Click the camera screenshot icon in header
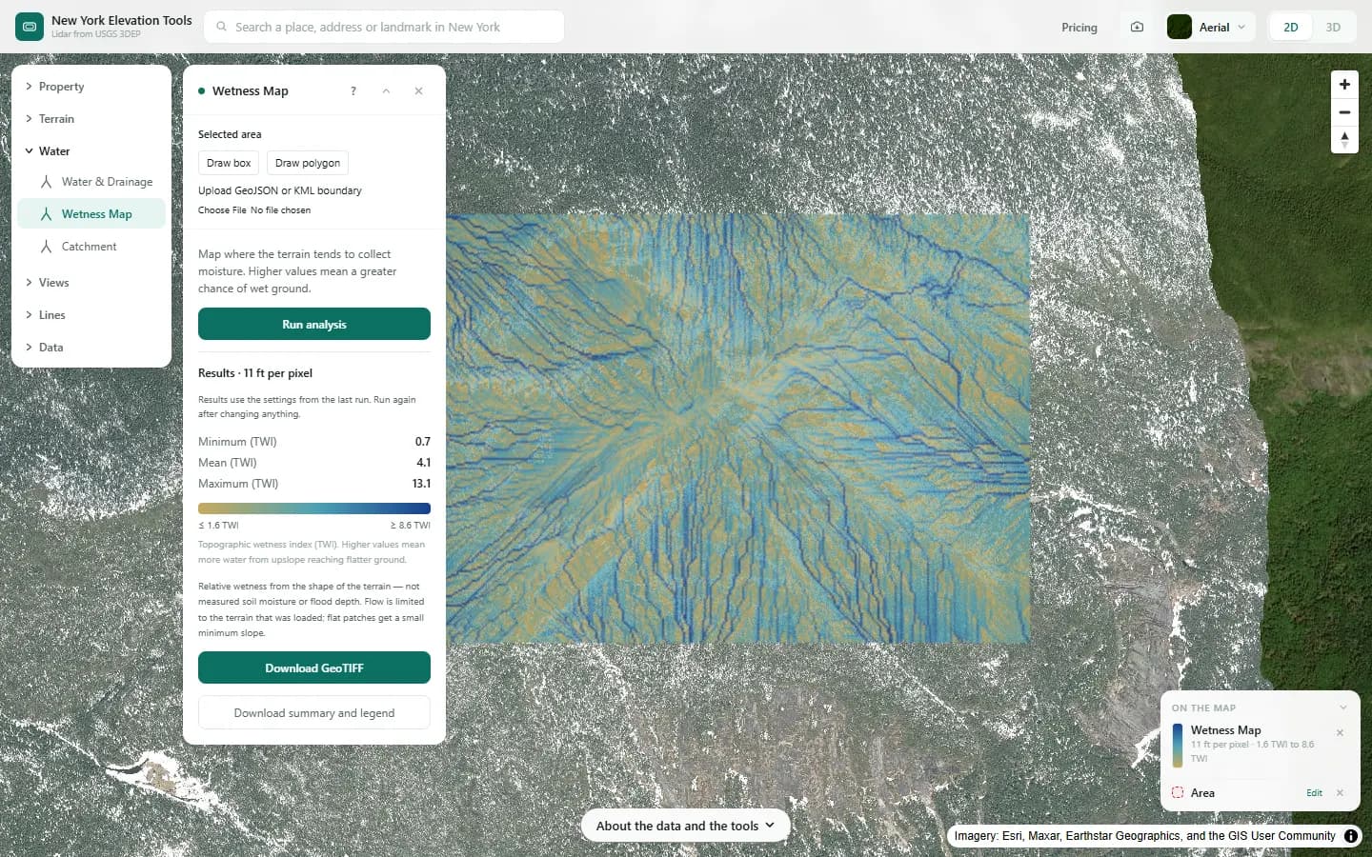Image resolution: width=1372 pixels, height=857 pixels. pyautogui.click(x=1137, y=27)
